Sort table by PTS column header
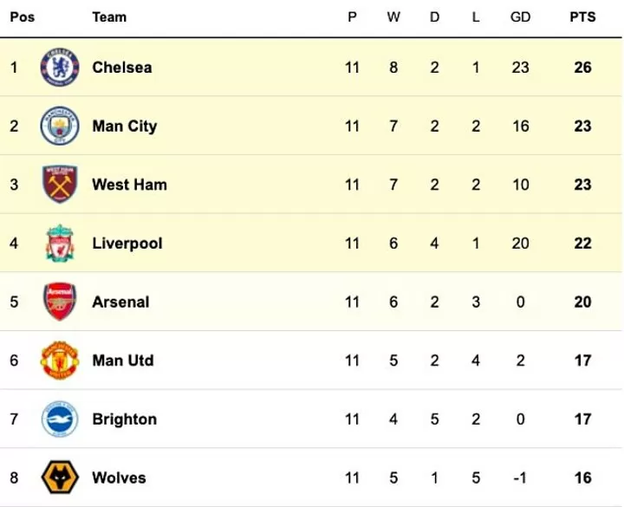624x507 pixels. point(582,17)
